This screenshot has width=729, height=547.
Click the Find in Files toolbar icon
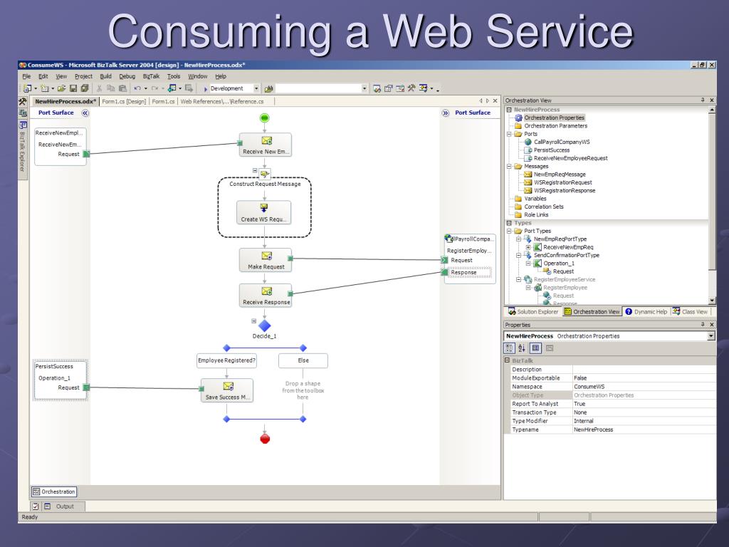[268, 88]
